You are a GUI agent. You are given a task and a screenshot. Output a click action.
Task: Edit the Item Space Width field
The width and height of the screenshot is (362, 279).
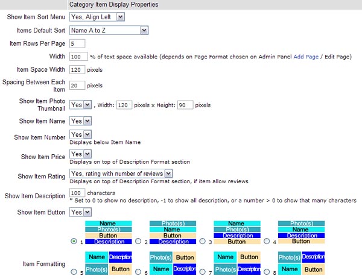click(78, 70)
